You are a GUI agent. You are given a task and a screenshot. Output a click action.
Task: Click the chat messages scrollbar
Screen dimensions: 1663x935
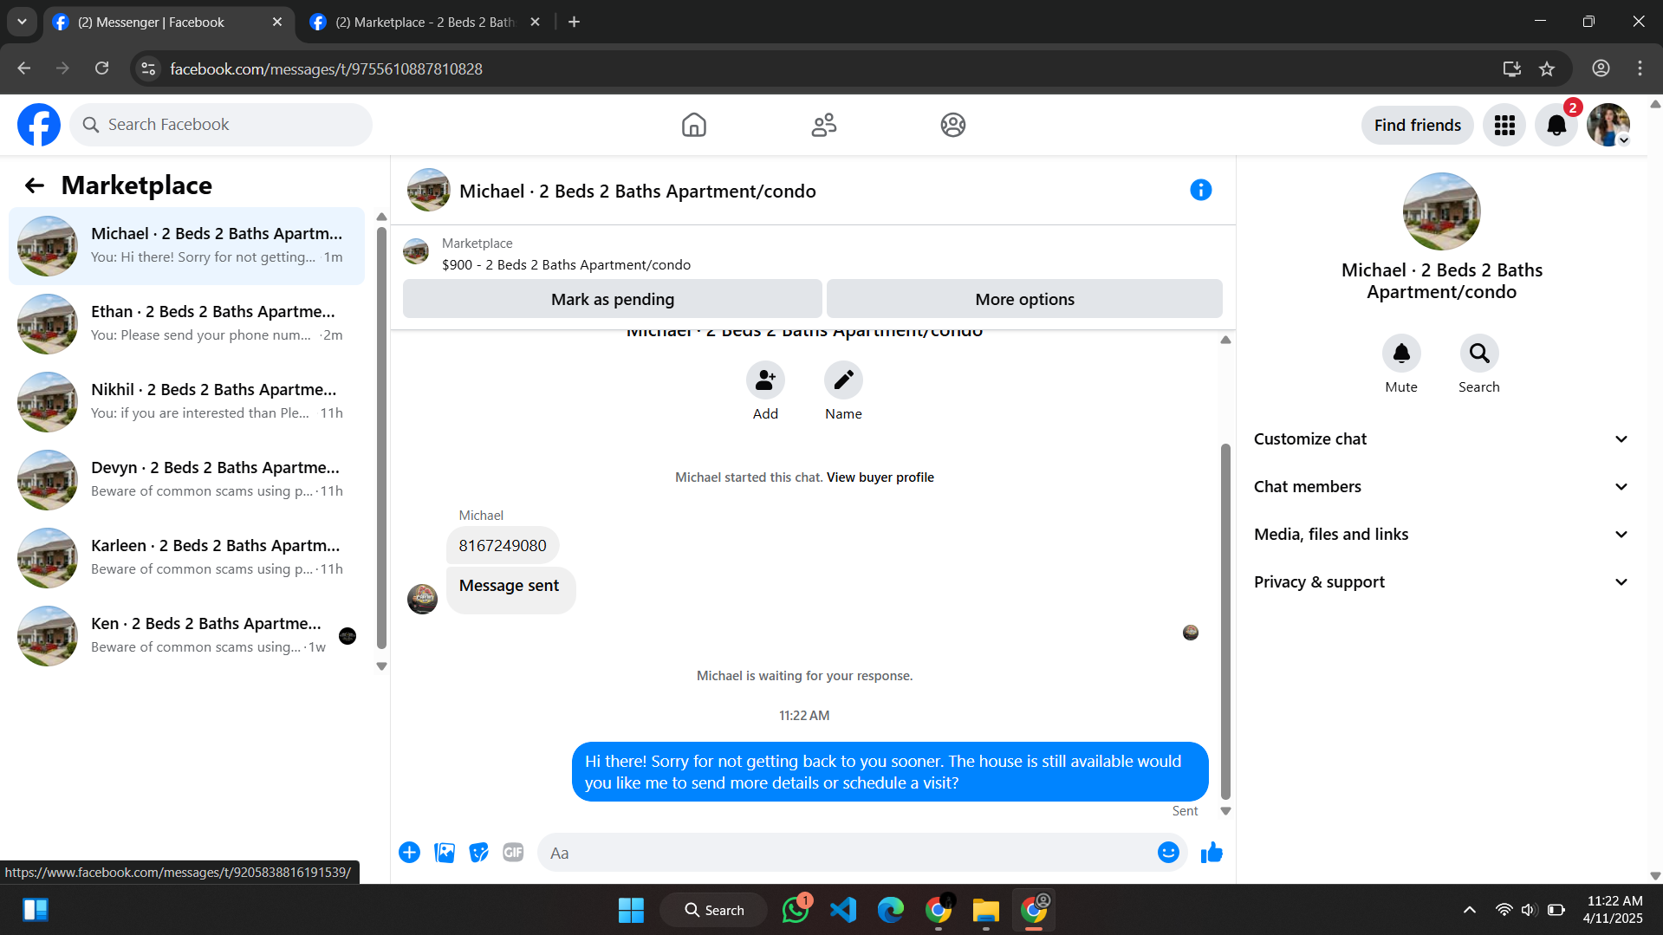tap(1225, 620)
